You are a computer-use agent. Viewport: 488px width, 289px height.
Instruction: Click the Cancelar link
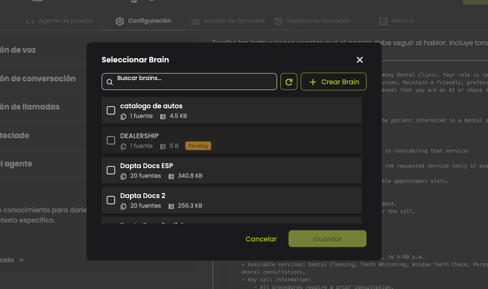click(261, 239)
